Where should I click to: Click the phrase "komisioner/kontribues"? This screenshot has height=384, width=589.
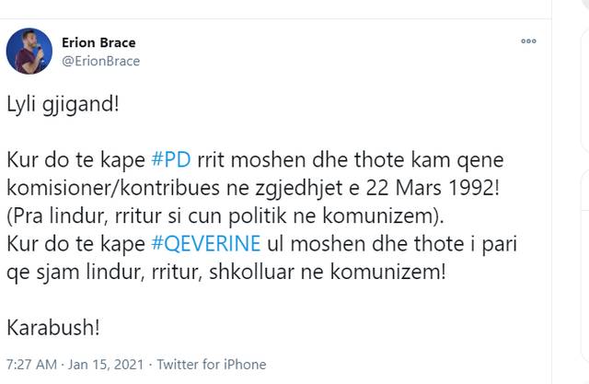113,188
